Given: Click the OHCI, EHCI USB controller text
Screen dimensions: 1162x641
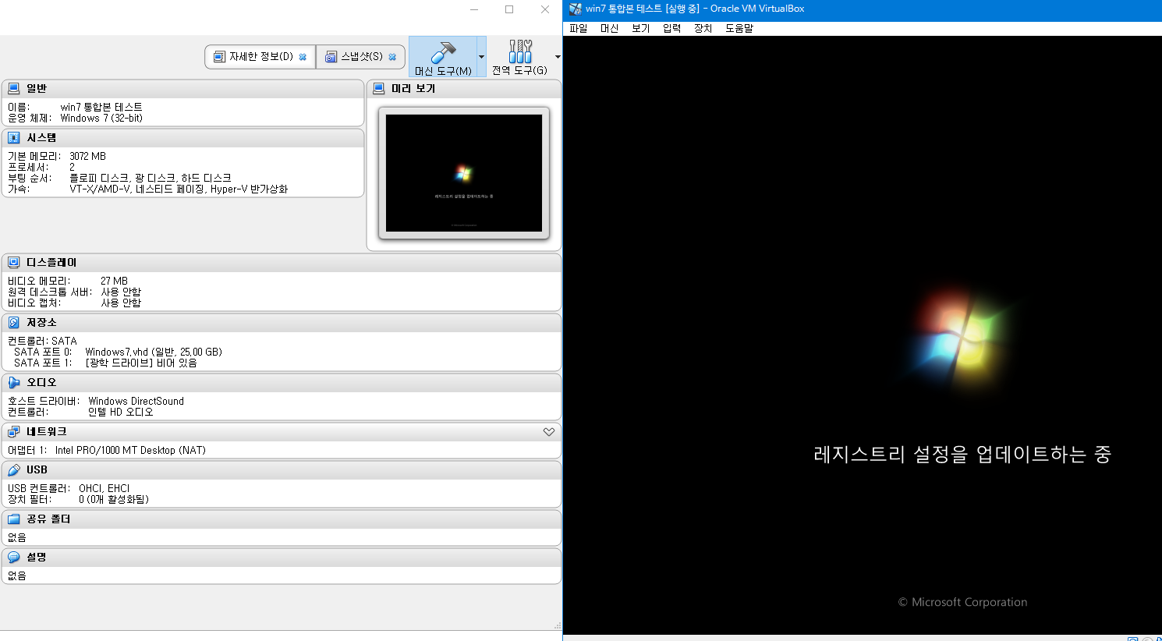Looking at the screenshot, I should pos(105,488).
